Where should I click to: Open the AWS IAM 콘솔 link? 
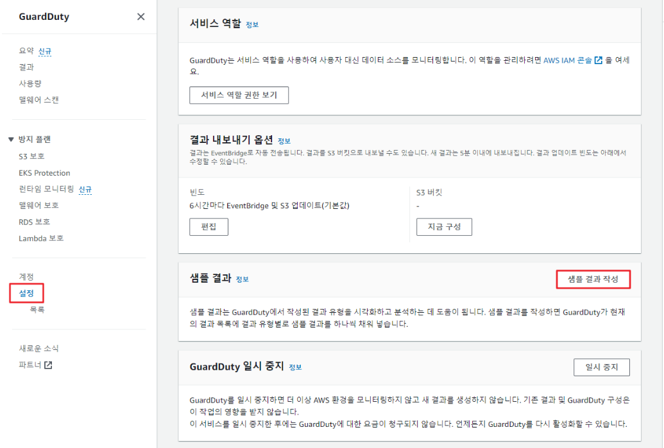click(568, 60)
